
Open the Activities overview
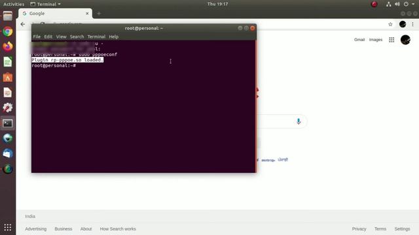[14, 4]
